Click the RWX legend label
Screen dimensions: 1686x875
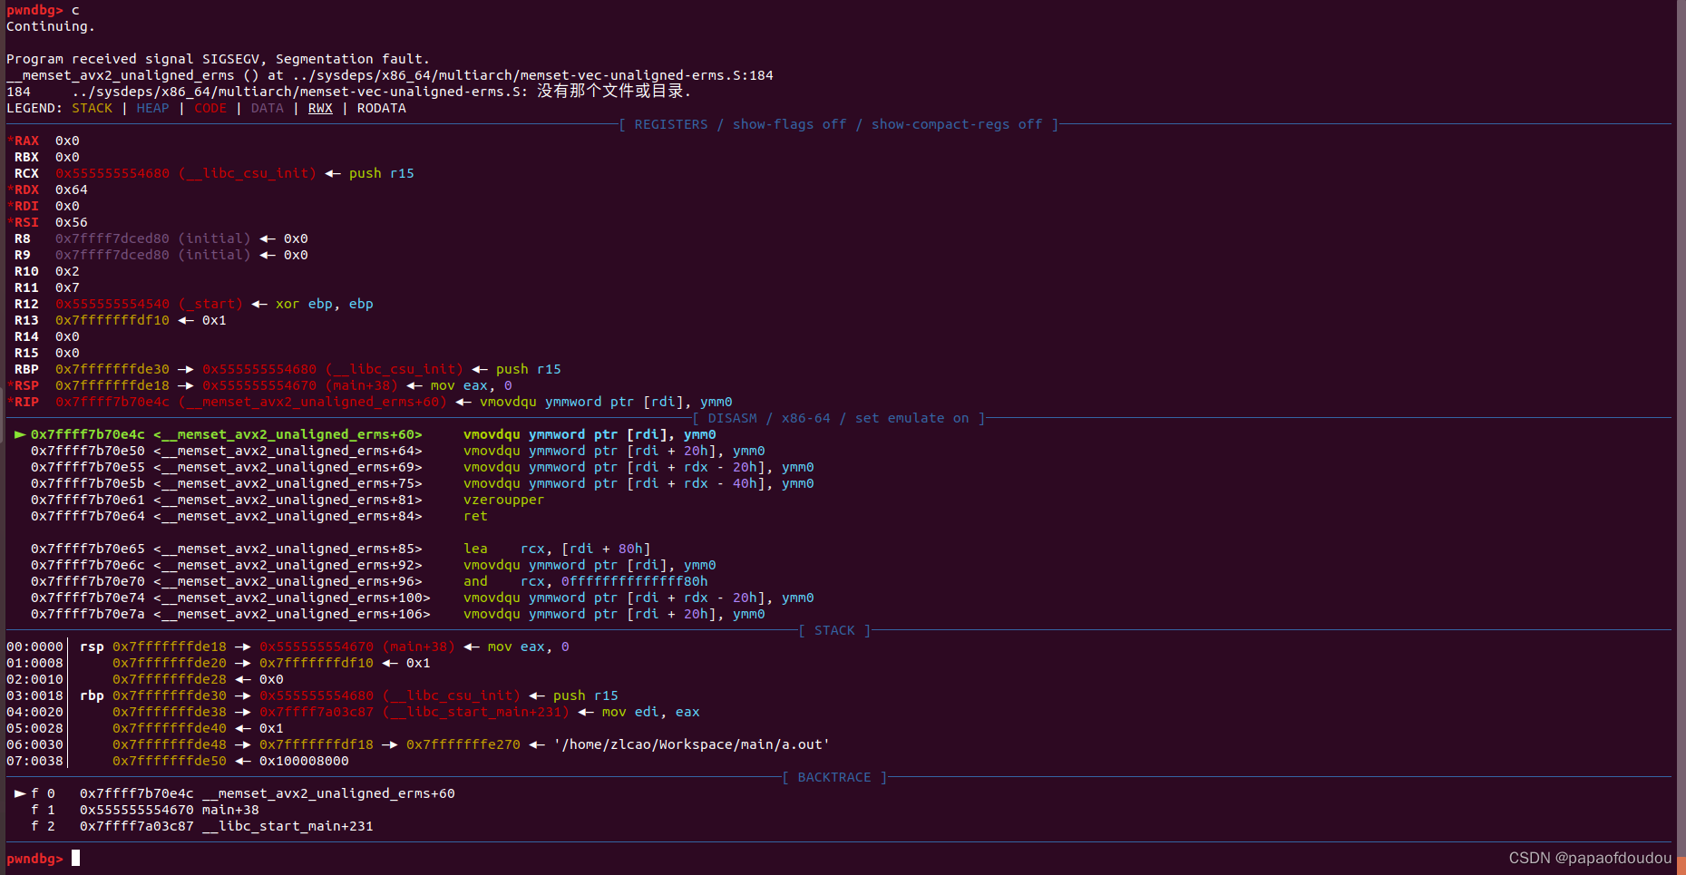[320, 108]
